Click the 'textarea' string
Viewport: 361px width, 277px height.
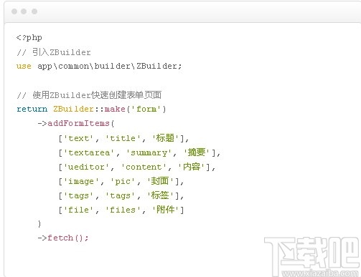click(89, 152)
